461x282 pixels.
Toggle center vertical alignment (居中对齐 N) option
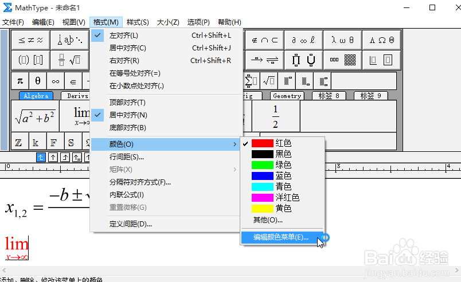(128, 115)
